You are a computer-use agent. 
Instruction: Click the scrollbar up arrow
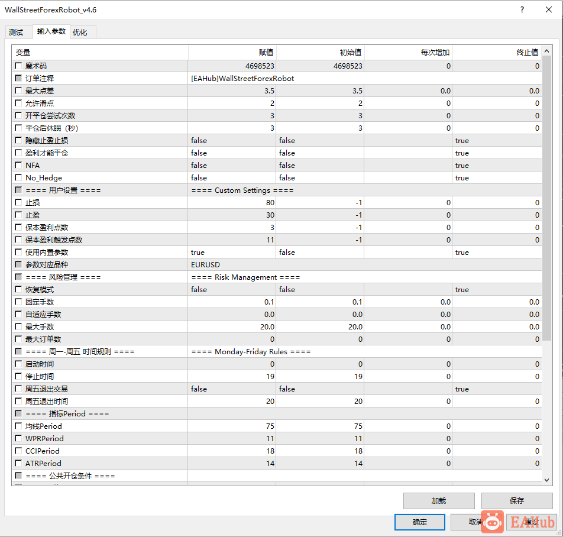[x=546, y=51]
